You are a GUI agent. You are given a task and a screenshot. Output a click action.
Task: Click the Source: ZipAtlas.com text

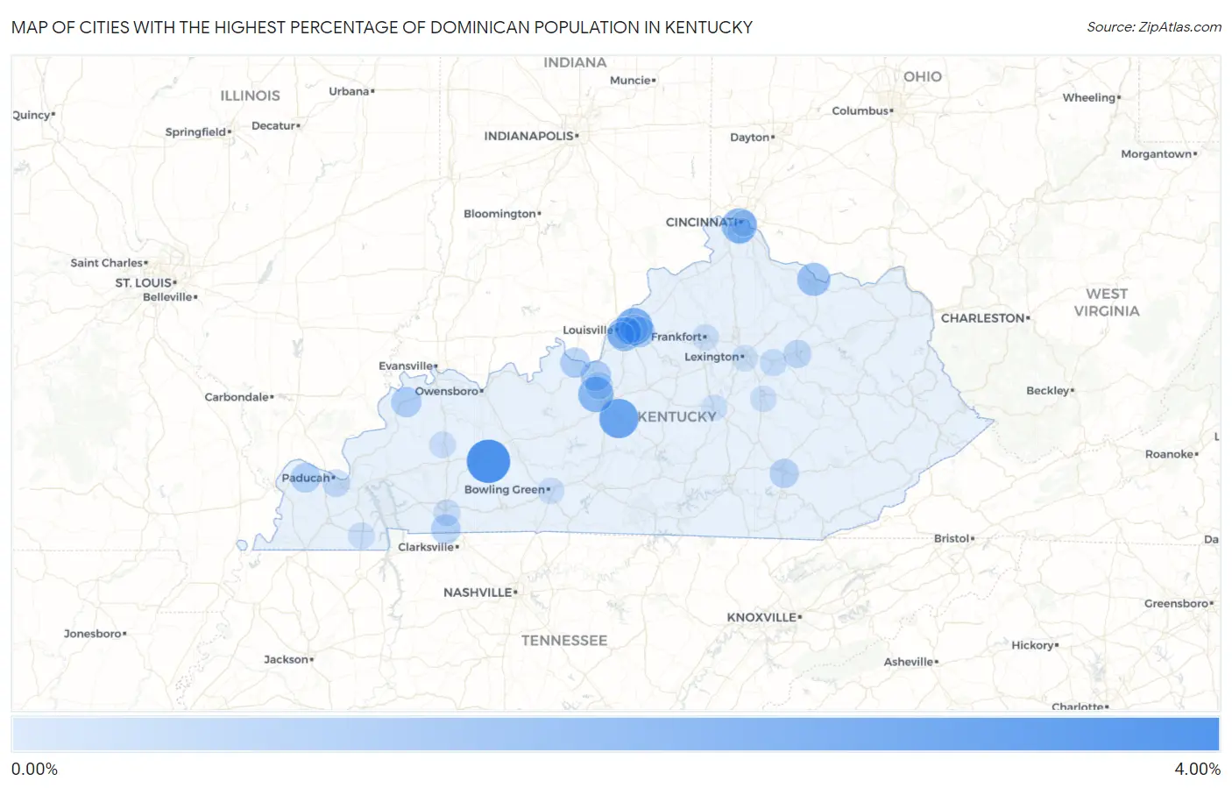point(1154,27)
